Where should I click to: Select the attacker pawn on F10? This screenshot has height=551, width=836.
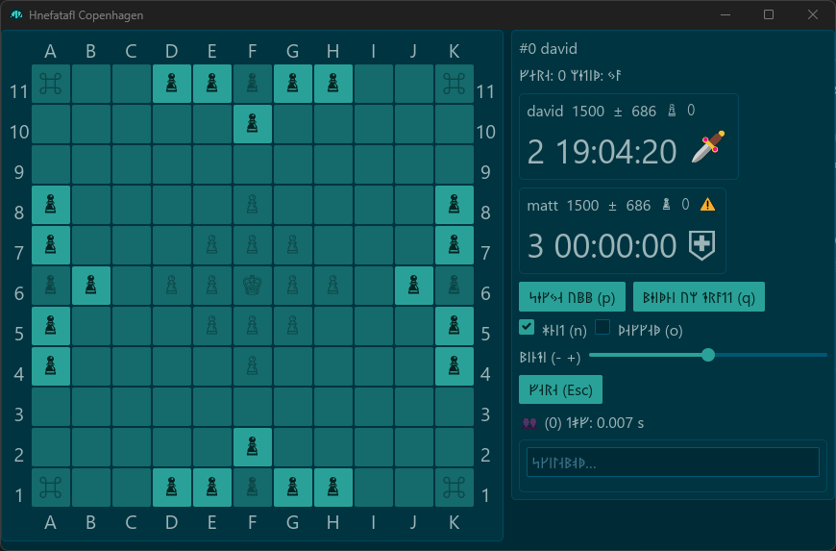252,124
